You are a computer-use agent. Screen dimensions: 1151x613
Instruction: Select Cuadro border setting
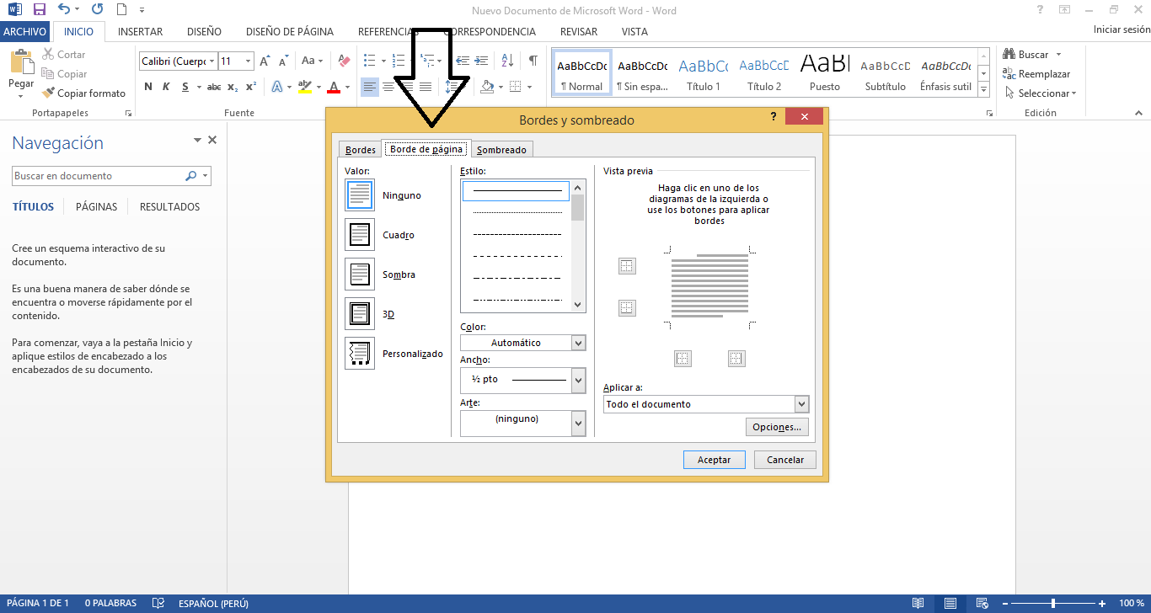coord(360,235)
